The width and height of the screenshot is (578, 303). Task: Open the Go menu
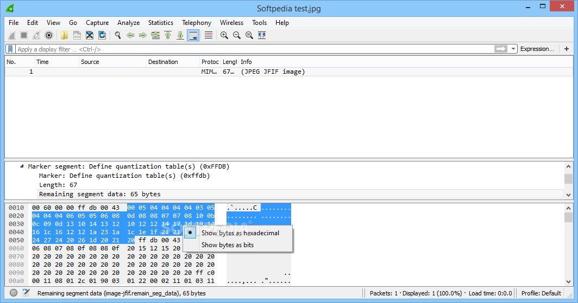[x=73, y=23]
